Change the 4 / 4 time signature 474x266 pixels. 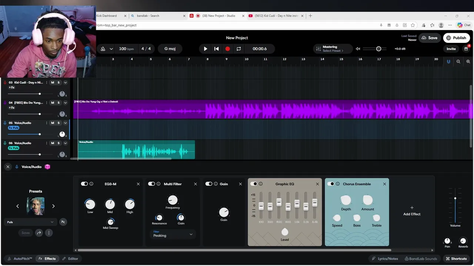pyautogui.click(x=146, y=49)
